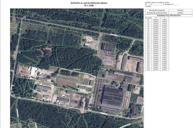Click the row label 'A25'
Screen dimensions: 193x128
[148, 68]
